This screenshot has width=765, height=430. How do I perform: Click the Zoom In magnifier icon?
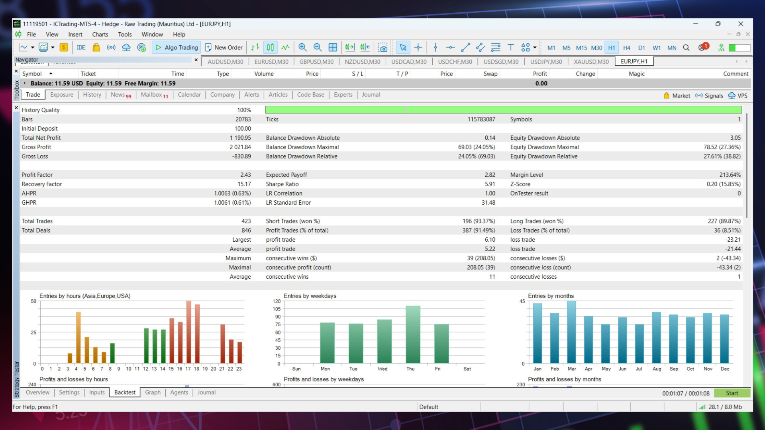302,47
